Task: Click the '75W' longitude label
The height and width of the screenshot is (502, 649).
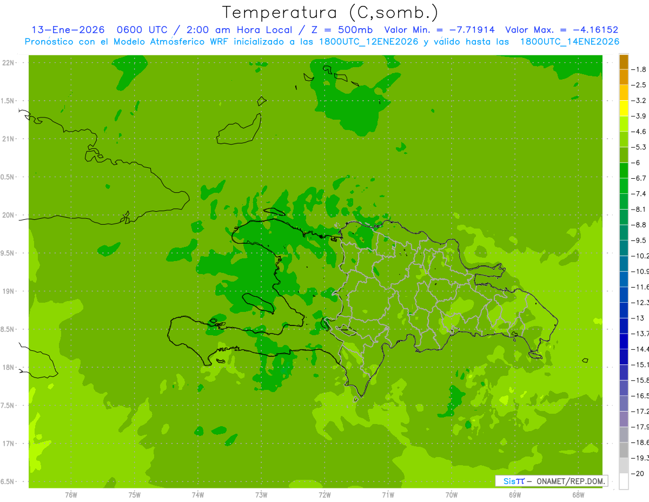Action: (x=135, y=495)
